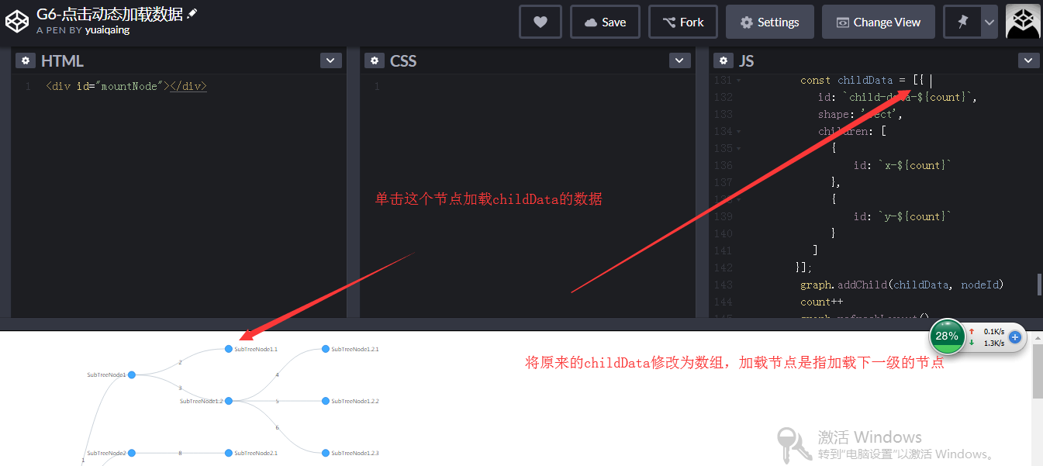This screenshot has height=466, width=1043.
Task: Open pen Settings
Action: tap(769, 22)
